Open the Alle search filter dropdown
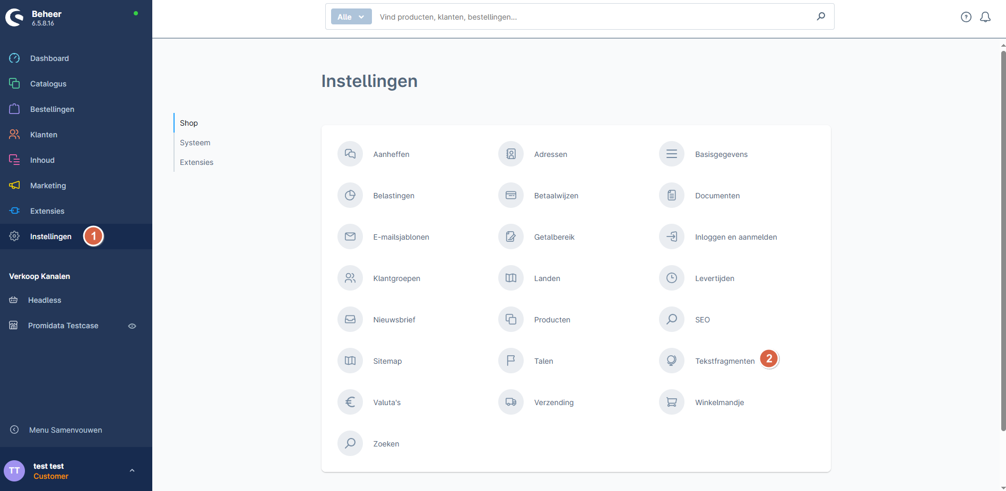Screen dimensions: 1006x491 [x=351, y=17]
